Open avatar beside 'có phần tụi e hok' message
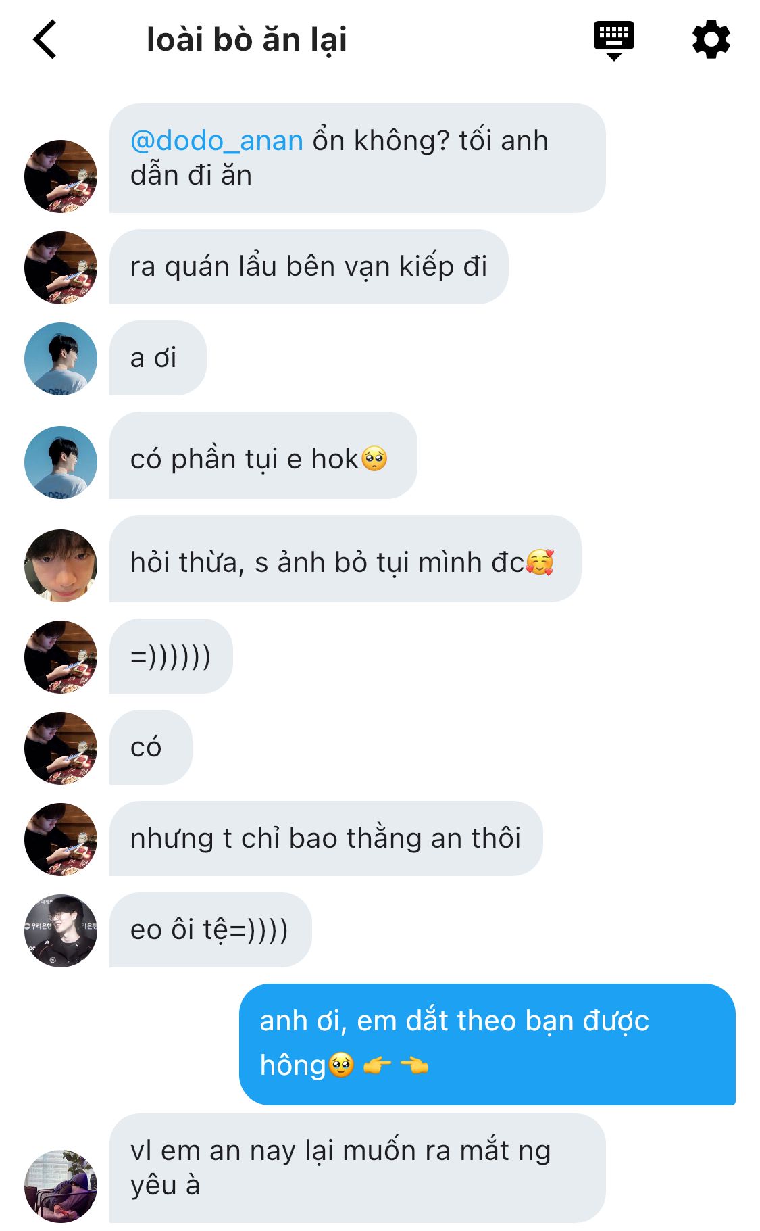 coord(61,462)
